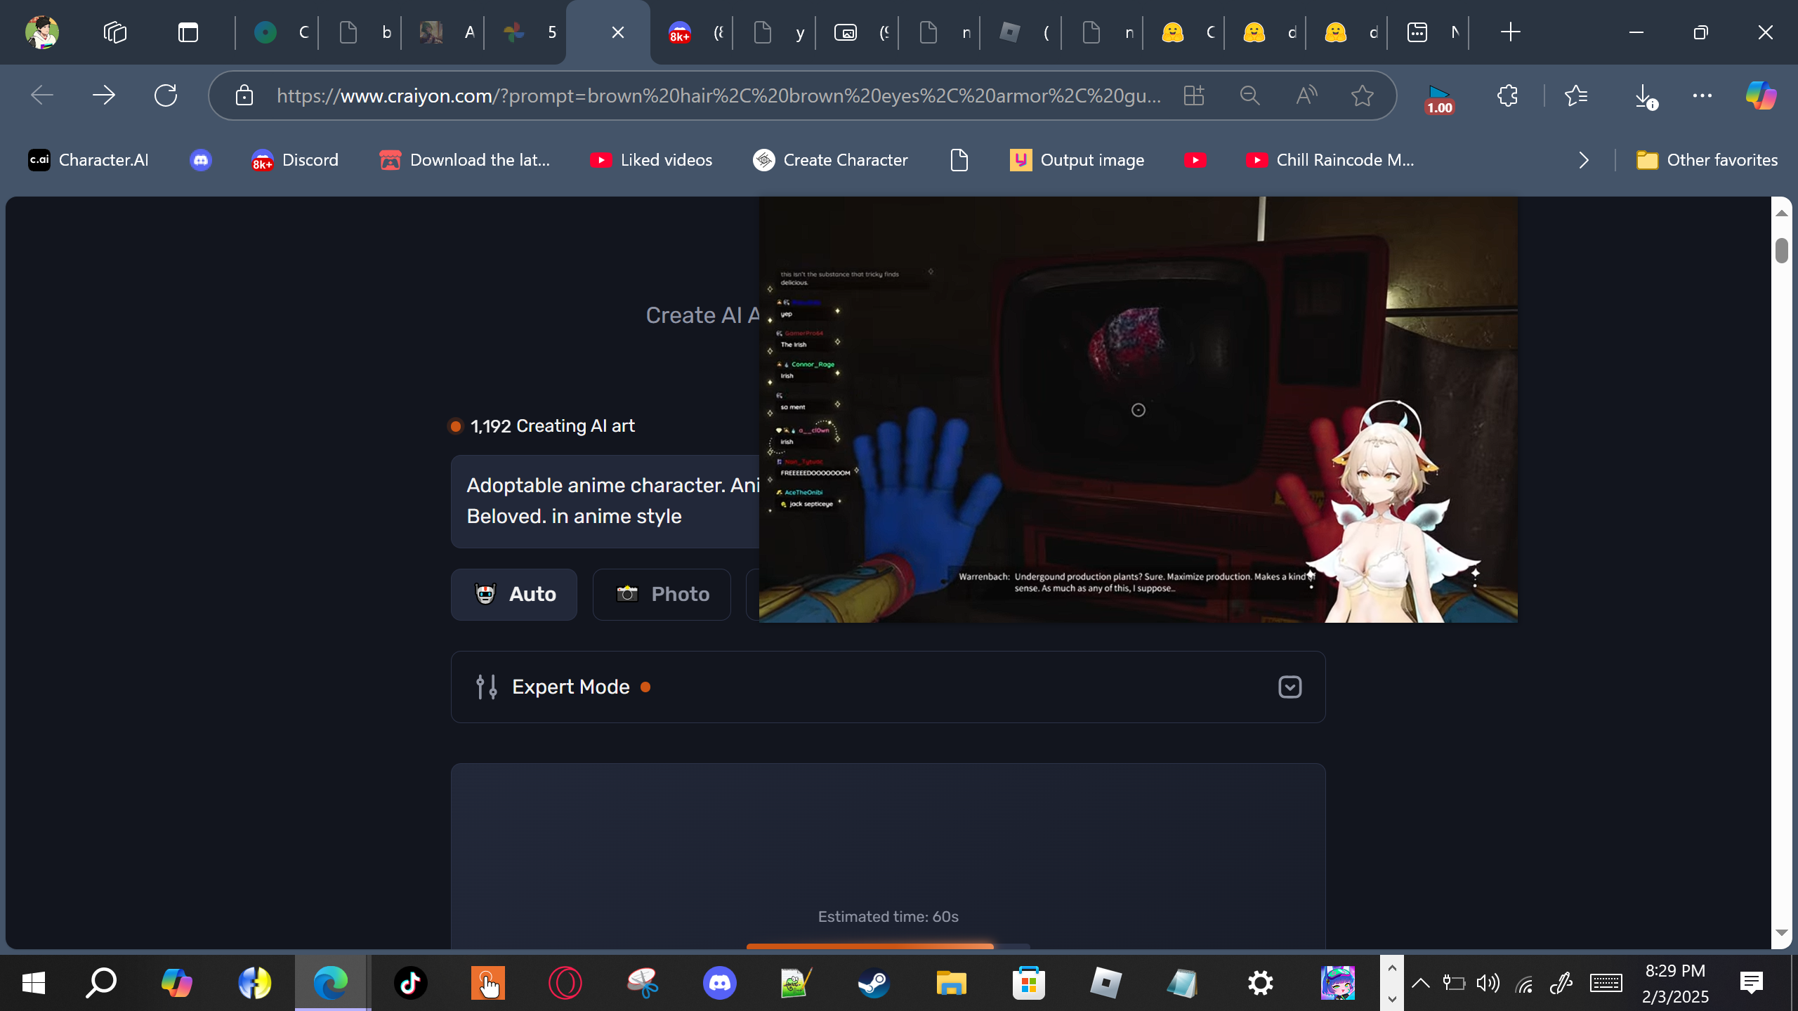
Task: Switch to the first hugging-face emoji tab
Action: pos(1184,32)
